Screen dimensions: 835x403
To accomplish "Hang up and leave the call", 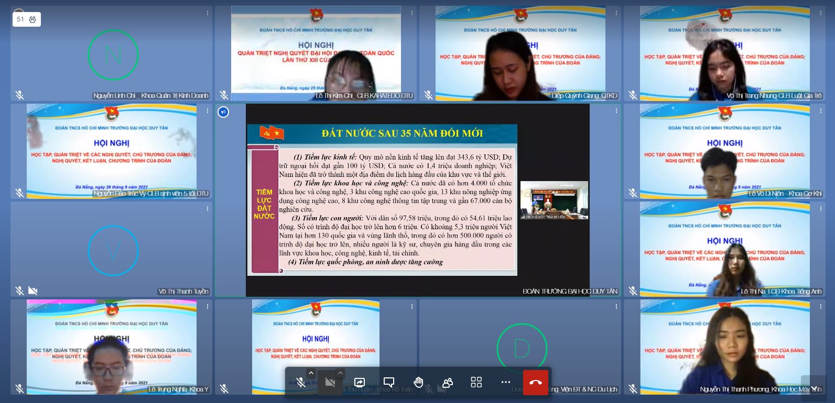I will [536, 383].
